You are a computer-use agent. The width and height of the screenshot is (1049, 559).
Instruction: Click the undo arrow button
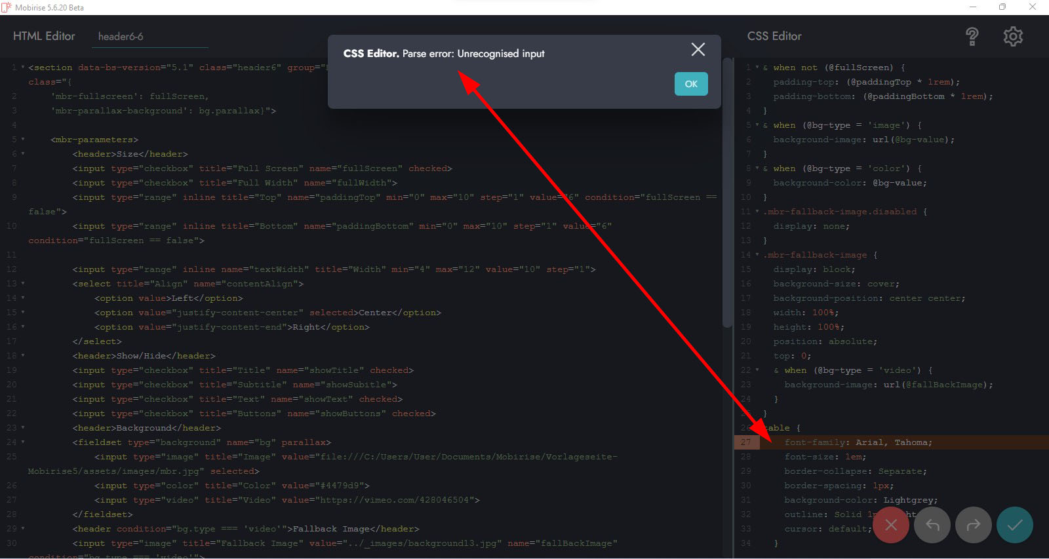pos(932,525)
